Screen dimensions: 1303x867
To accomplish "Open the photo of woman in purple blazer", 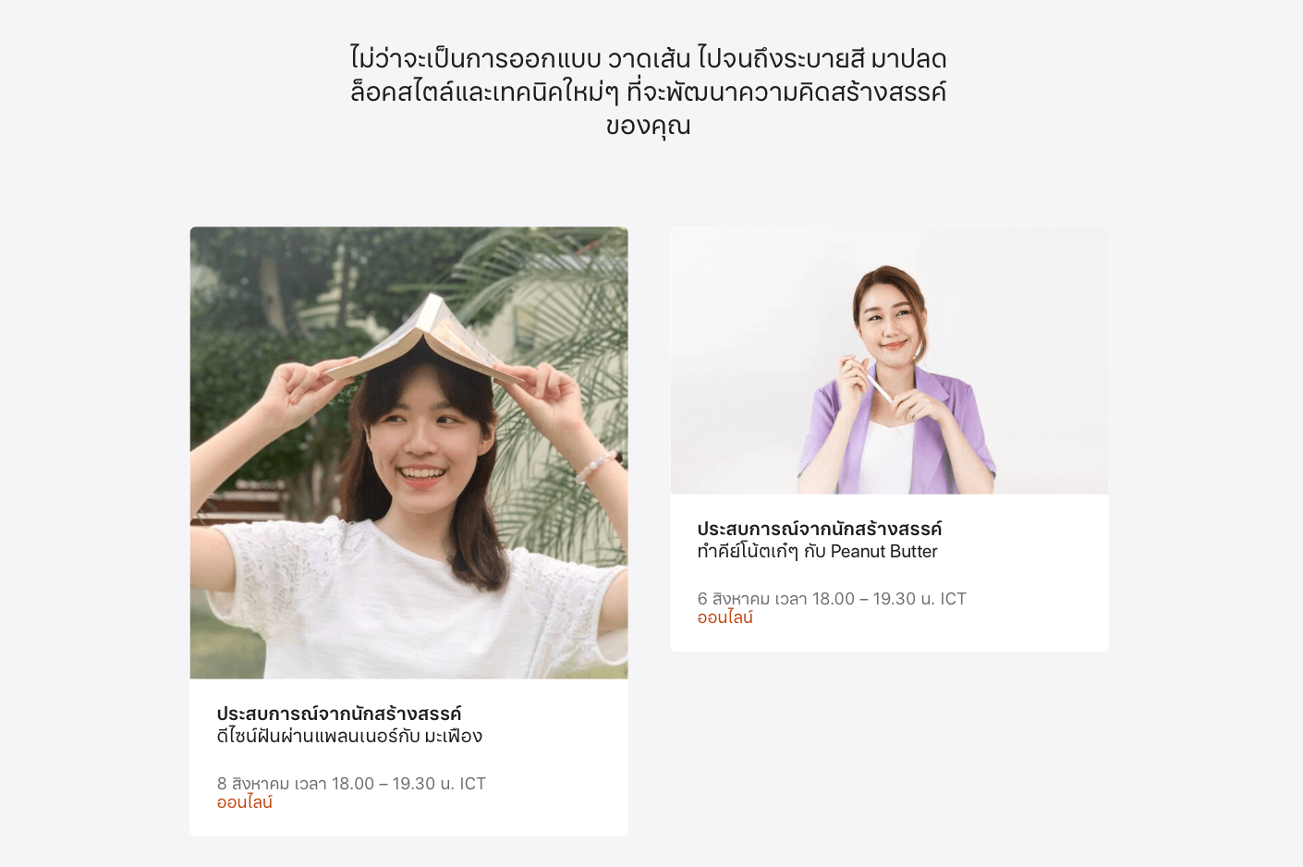I will point(889,360).
